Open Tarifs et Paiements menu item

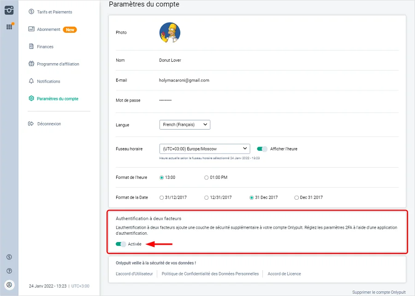(x=54, y=12)
